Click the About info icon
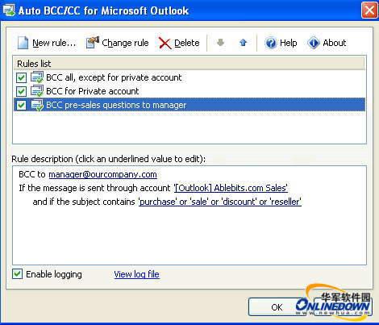 click(314, 43)
